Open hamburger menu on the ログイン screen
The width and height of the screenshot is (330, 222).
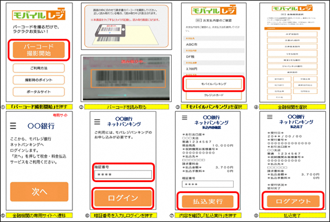97,122
